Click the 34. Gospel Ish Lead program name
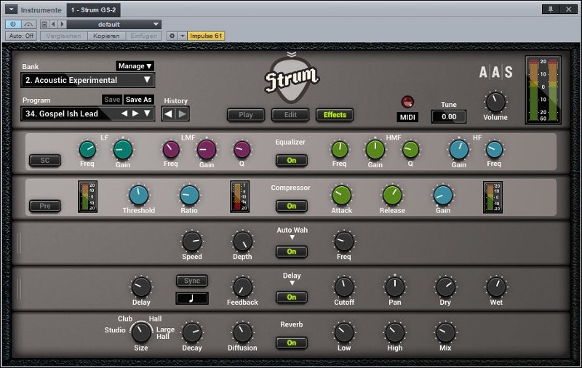This screenshot has height=368, width=582. coord(62,113)
